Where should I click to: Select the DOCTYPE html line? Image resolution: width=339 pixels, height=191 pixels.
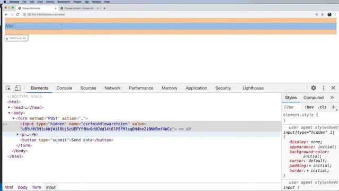click(x=25, y=97)
